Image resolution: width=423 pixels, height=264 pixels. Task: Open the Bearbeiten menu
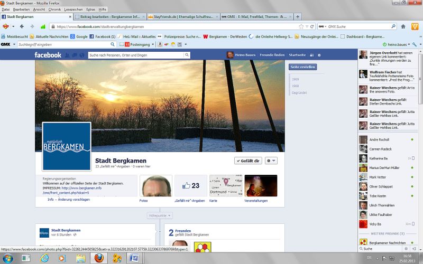click(x=21, y=9)
